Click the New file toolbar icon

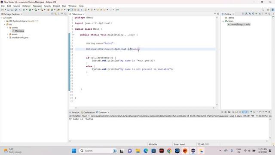pyautogui.click(x=2, y=10)
